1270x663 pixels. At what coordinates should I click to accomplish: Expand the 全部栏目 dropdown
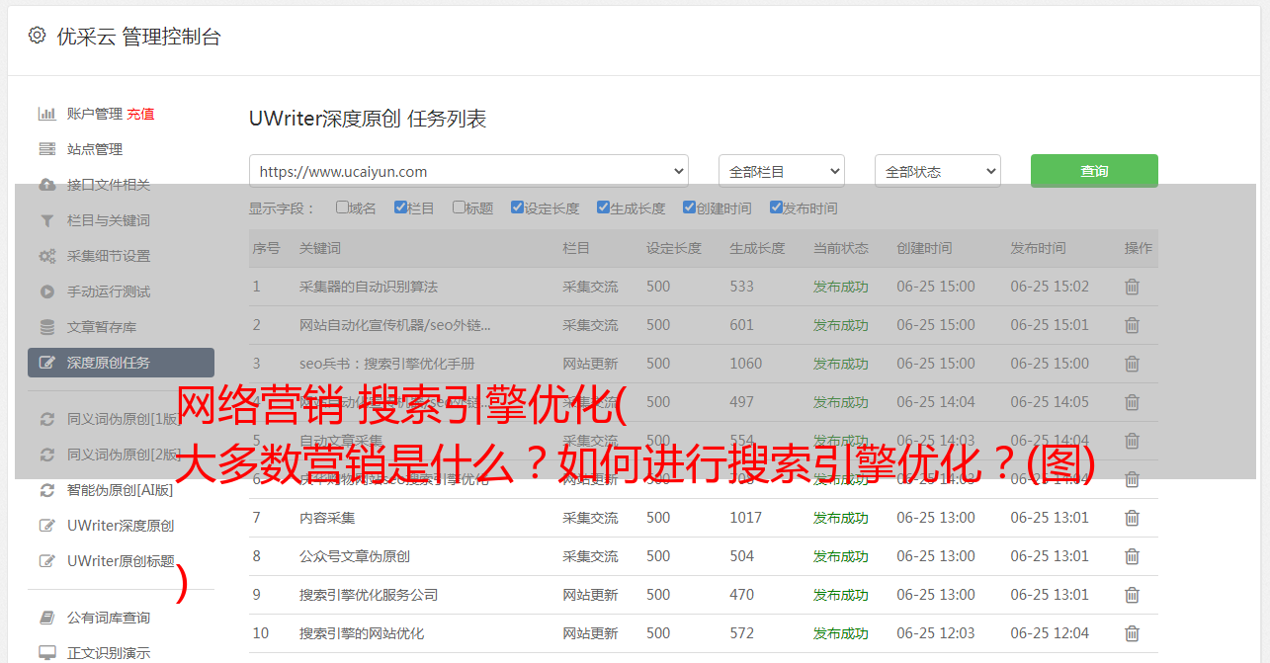pos(781,171)
